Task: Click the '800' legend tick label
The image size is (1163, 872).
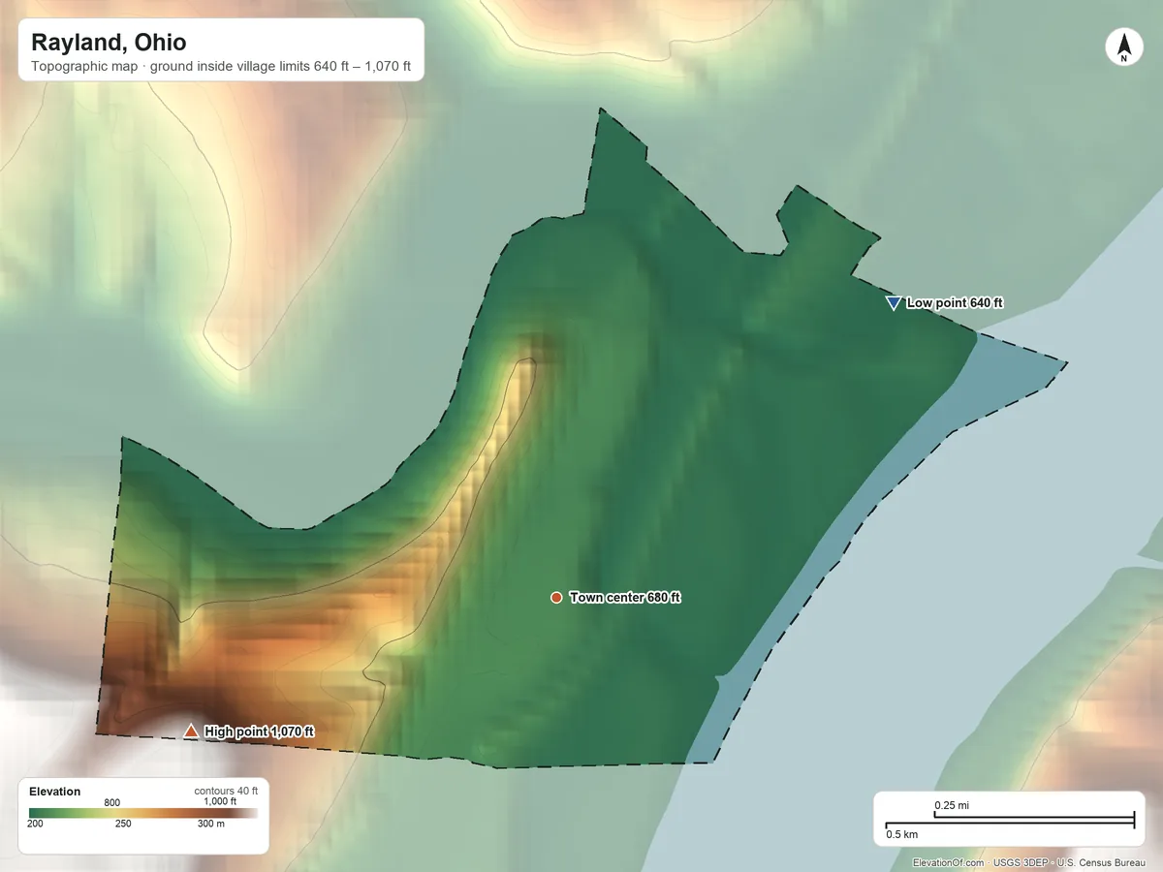Action: pyautogui.click(x=112, y=802)
